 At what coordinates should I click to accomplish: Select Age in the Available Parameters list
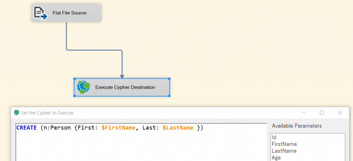tap(308, 158)
